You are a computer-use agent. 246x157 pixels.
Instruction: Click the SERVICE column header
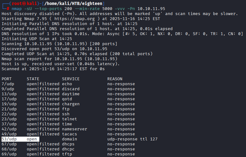(x=70, y=79)
